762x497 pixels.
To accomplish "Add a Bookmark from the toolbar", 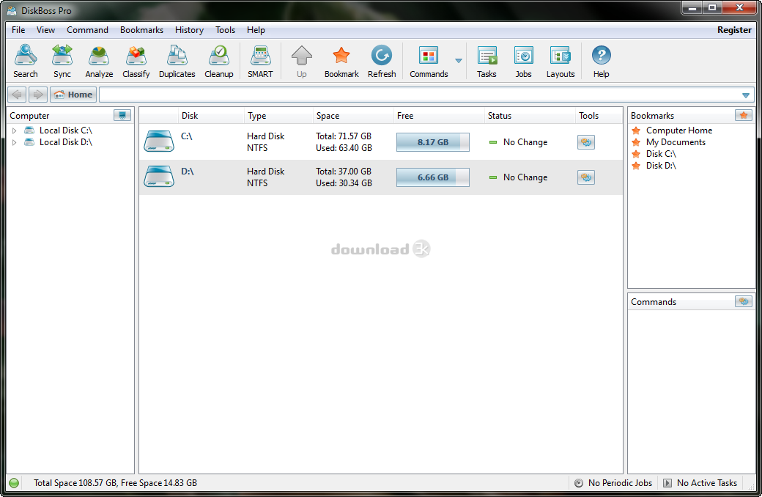I will (x=341, y=62).
